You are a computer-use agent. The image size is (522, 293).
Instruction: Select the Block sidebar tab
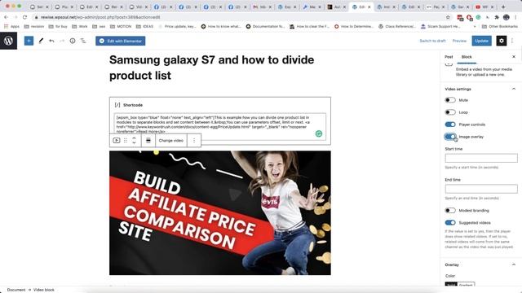click(467, 57)
